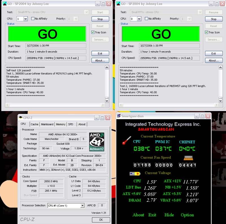Click the Package value "Socket 939"
This screenshot has width=226, height=224.
63,144
